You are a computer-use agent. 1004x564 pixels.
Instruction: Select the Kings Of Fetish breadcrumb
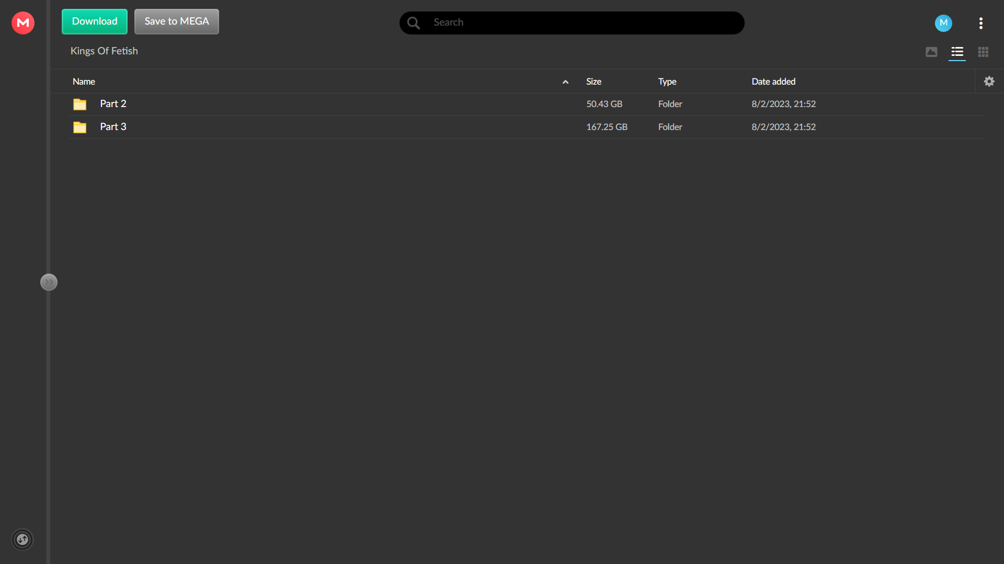[104, 51]
